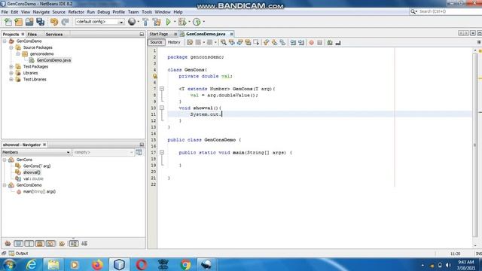The width and height of the screenshot is (482, 271).
Task: Switch to the Services tab
Action: point(54,34)
